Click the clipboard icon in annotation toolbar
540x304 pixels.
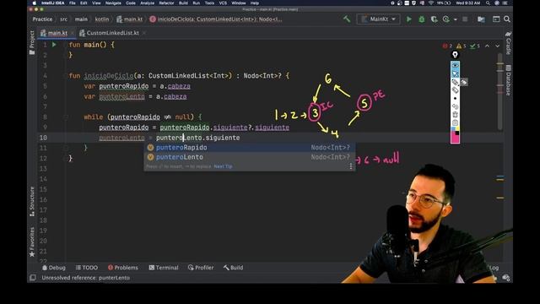pos(456,122)
